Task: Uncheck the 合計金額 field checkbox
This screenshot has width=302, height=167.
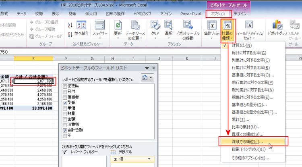Action: point(65,130)
